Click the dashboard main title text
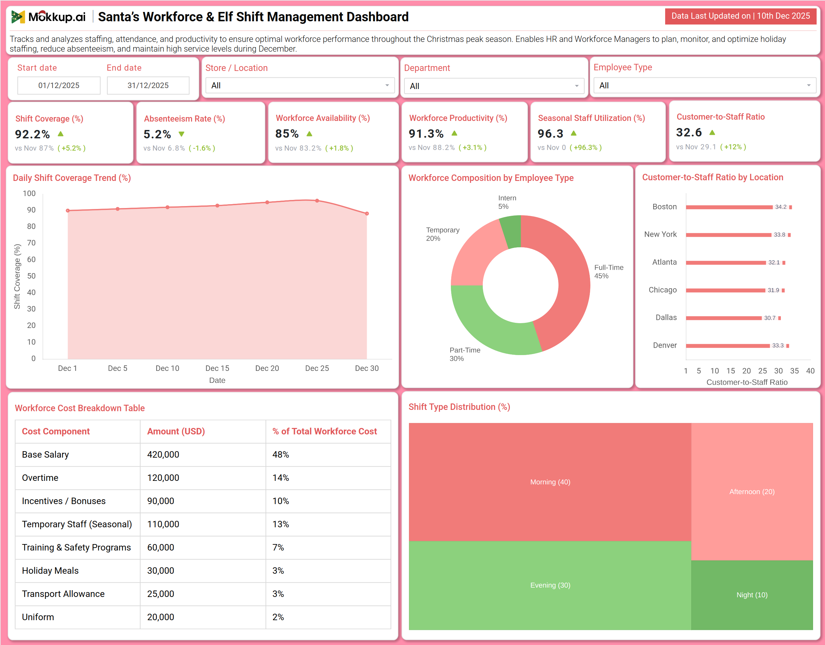 point(253,17)
